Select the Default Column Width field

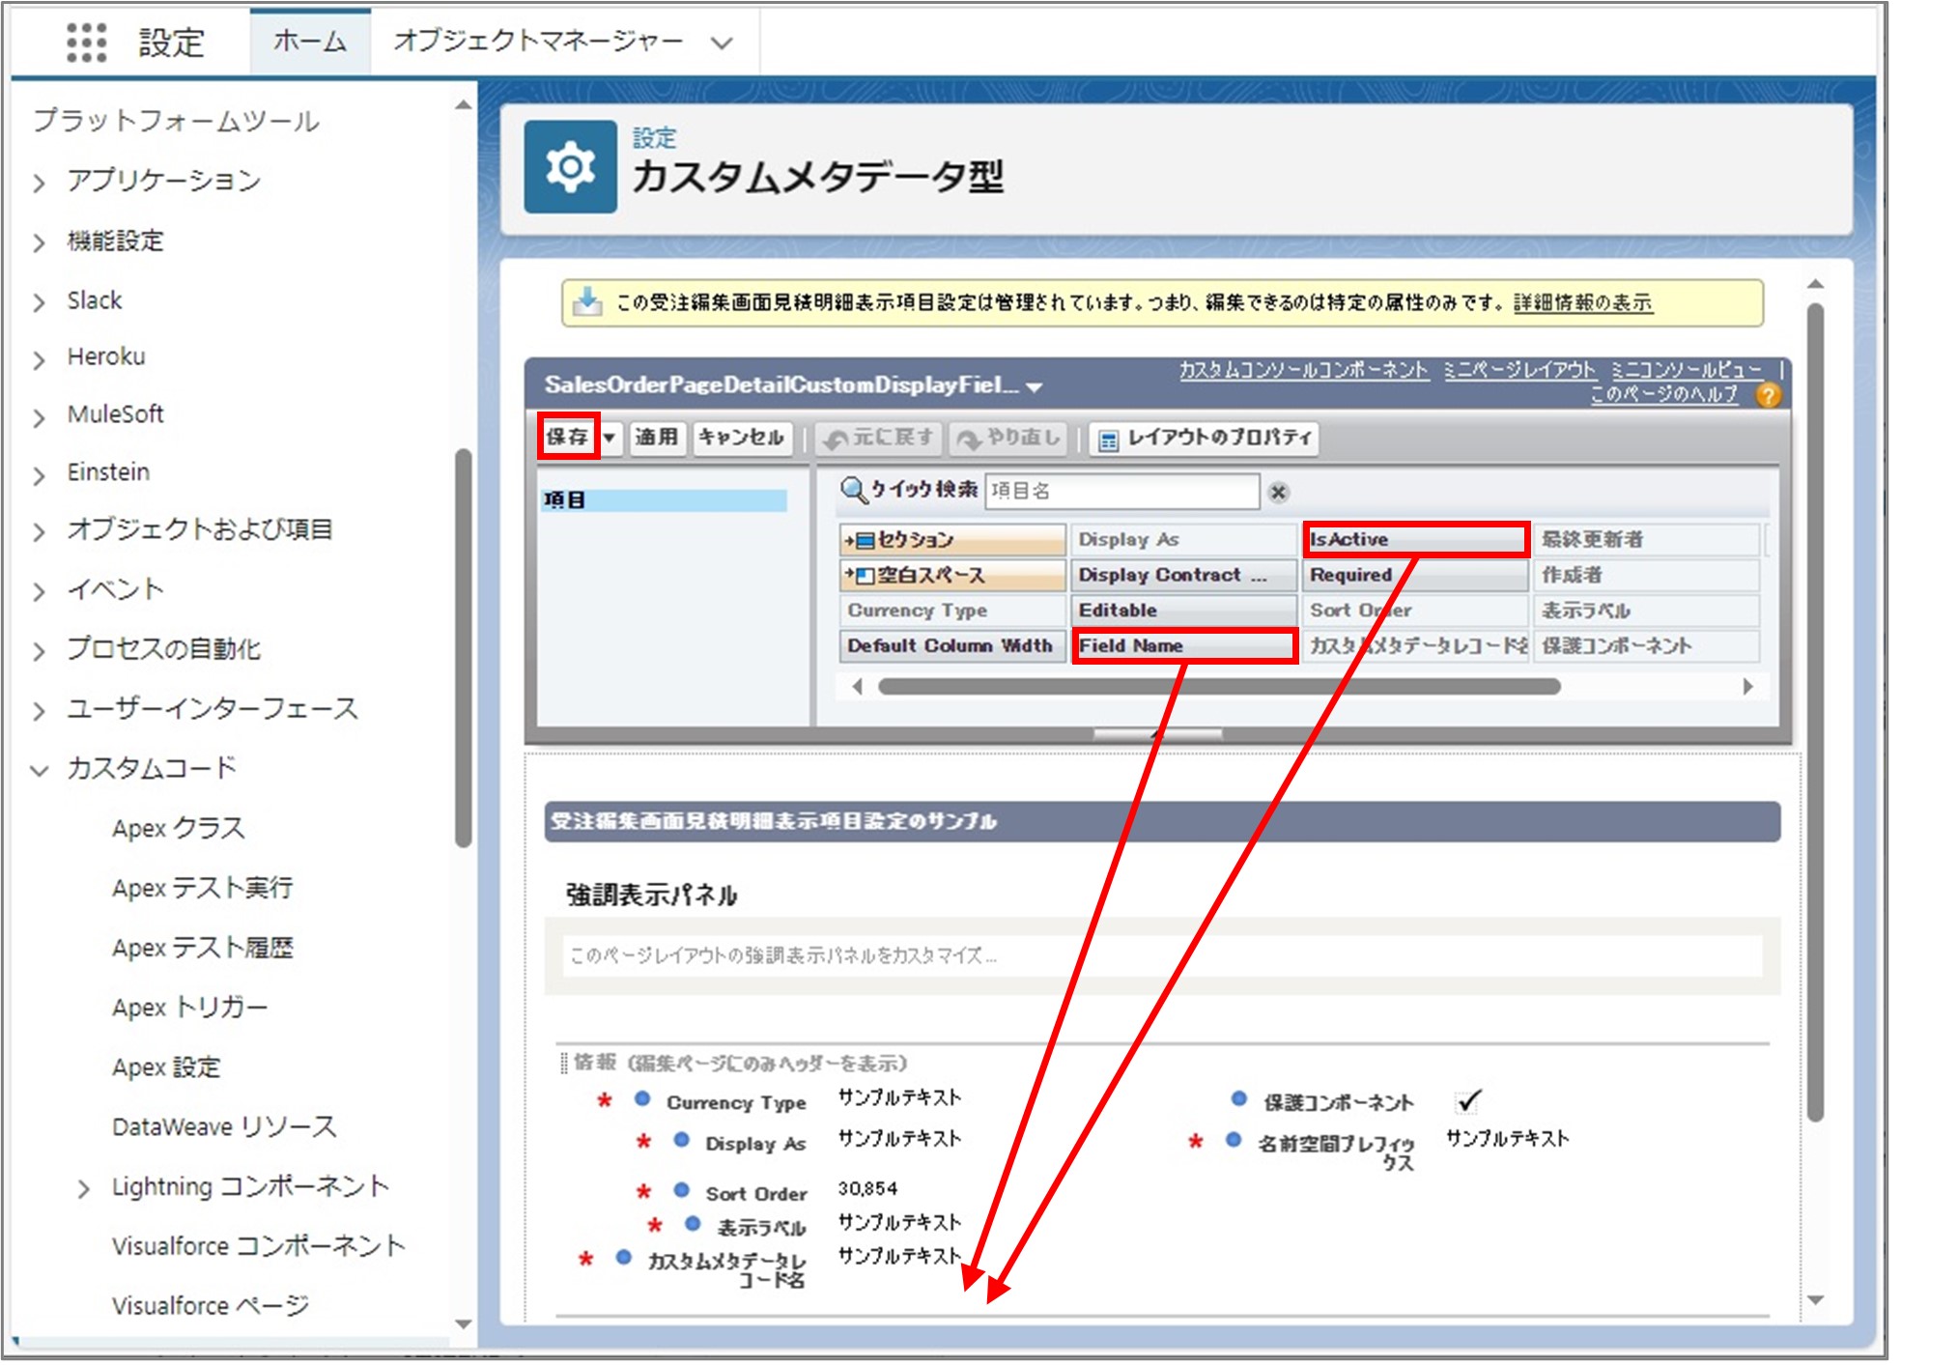(x=951, y=645)
